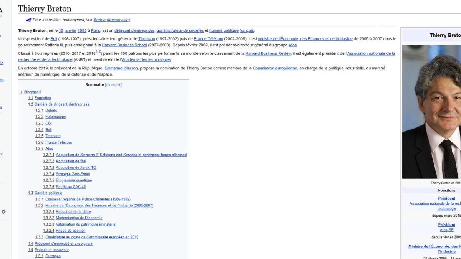Open the dirigeant d'entreprises link

(134, 31)
